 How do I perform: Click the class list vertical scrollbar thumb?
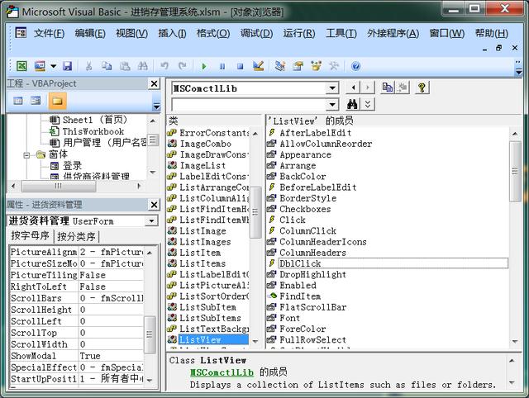click(x=255, y=212)
